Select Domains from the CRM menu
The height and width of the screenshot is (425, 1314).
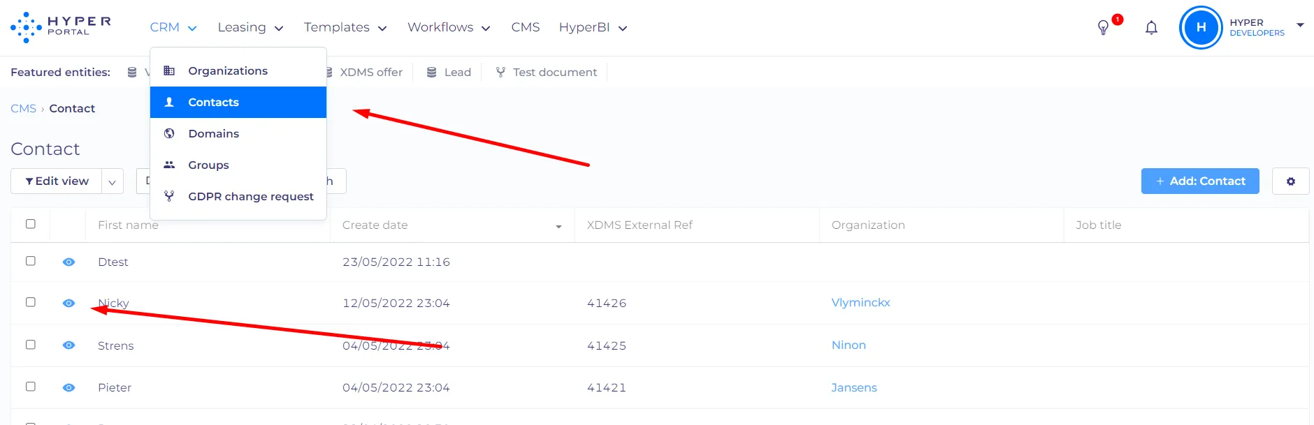coord(238,133)
